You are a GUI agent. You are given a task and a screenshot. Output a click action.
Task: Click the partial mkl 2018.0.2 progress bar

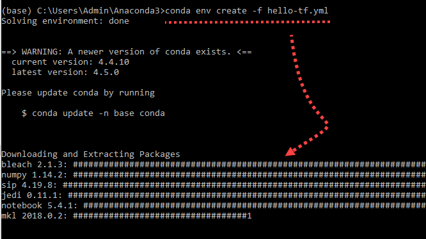[x=162, y=216]
